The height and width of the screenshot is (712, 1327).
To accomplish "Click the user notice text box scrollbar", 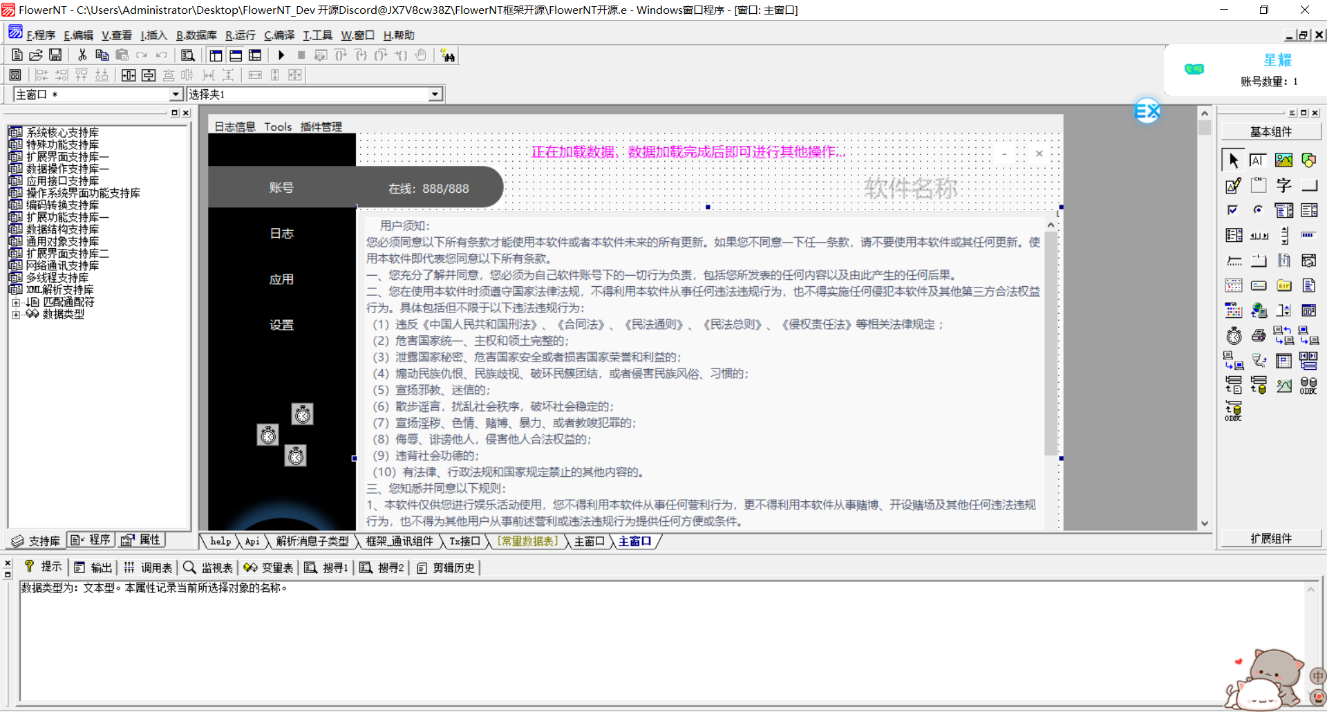I will tap(1051, 344).
